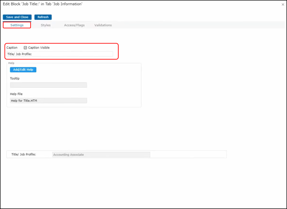Open the Styles tab

coord(46,25)
